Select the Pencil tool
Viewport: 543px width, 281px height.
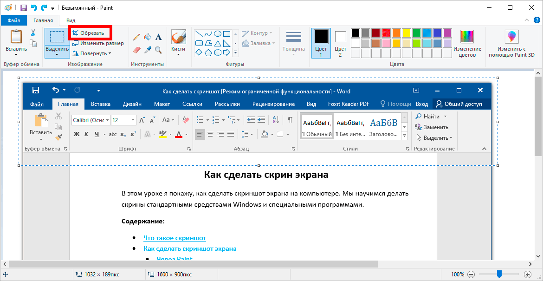pos(136,37)
